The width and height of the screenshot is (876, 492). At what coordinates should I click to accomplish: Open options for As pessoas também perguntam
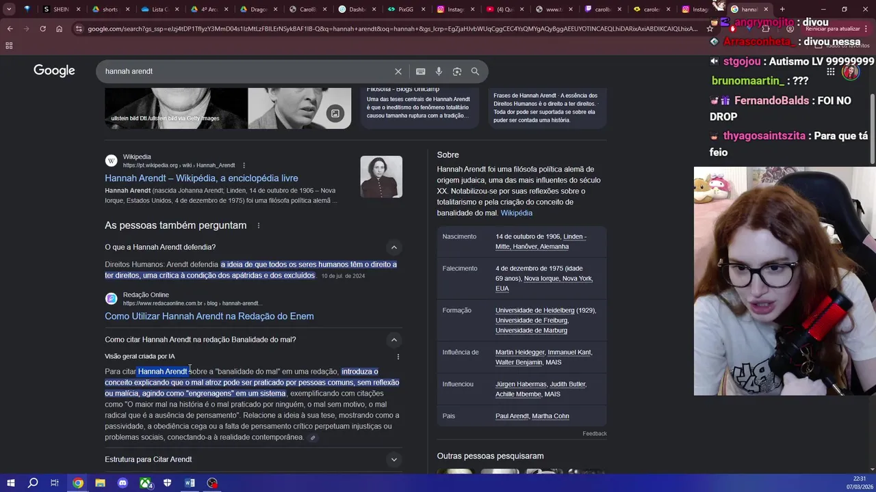pos(259,225)
